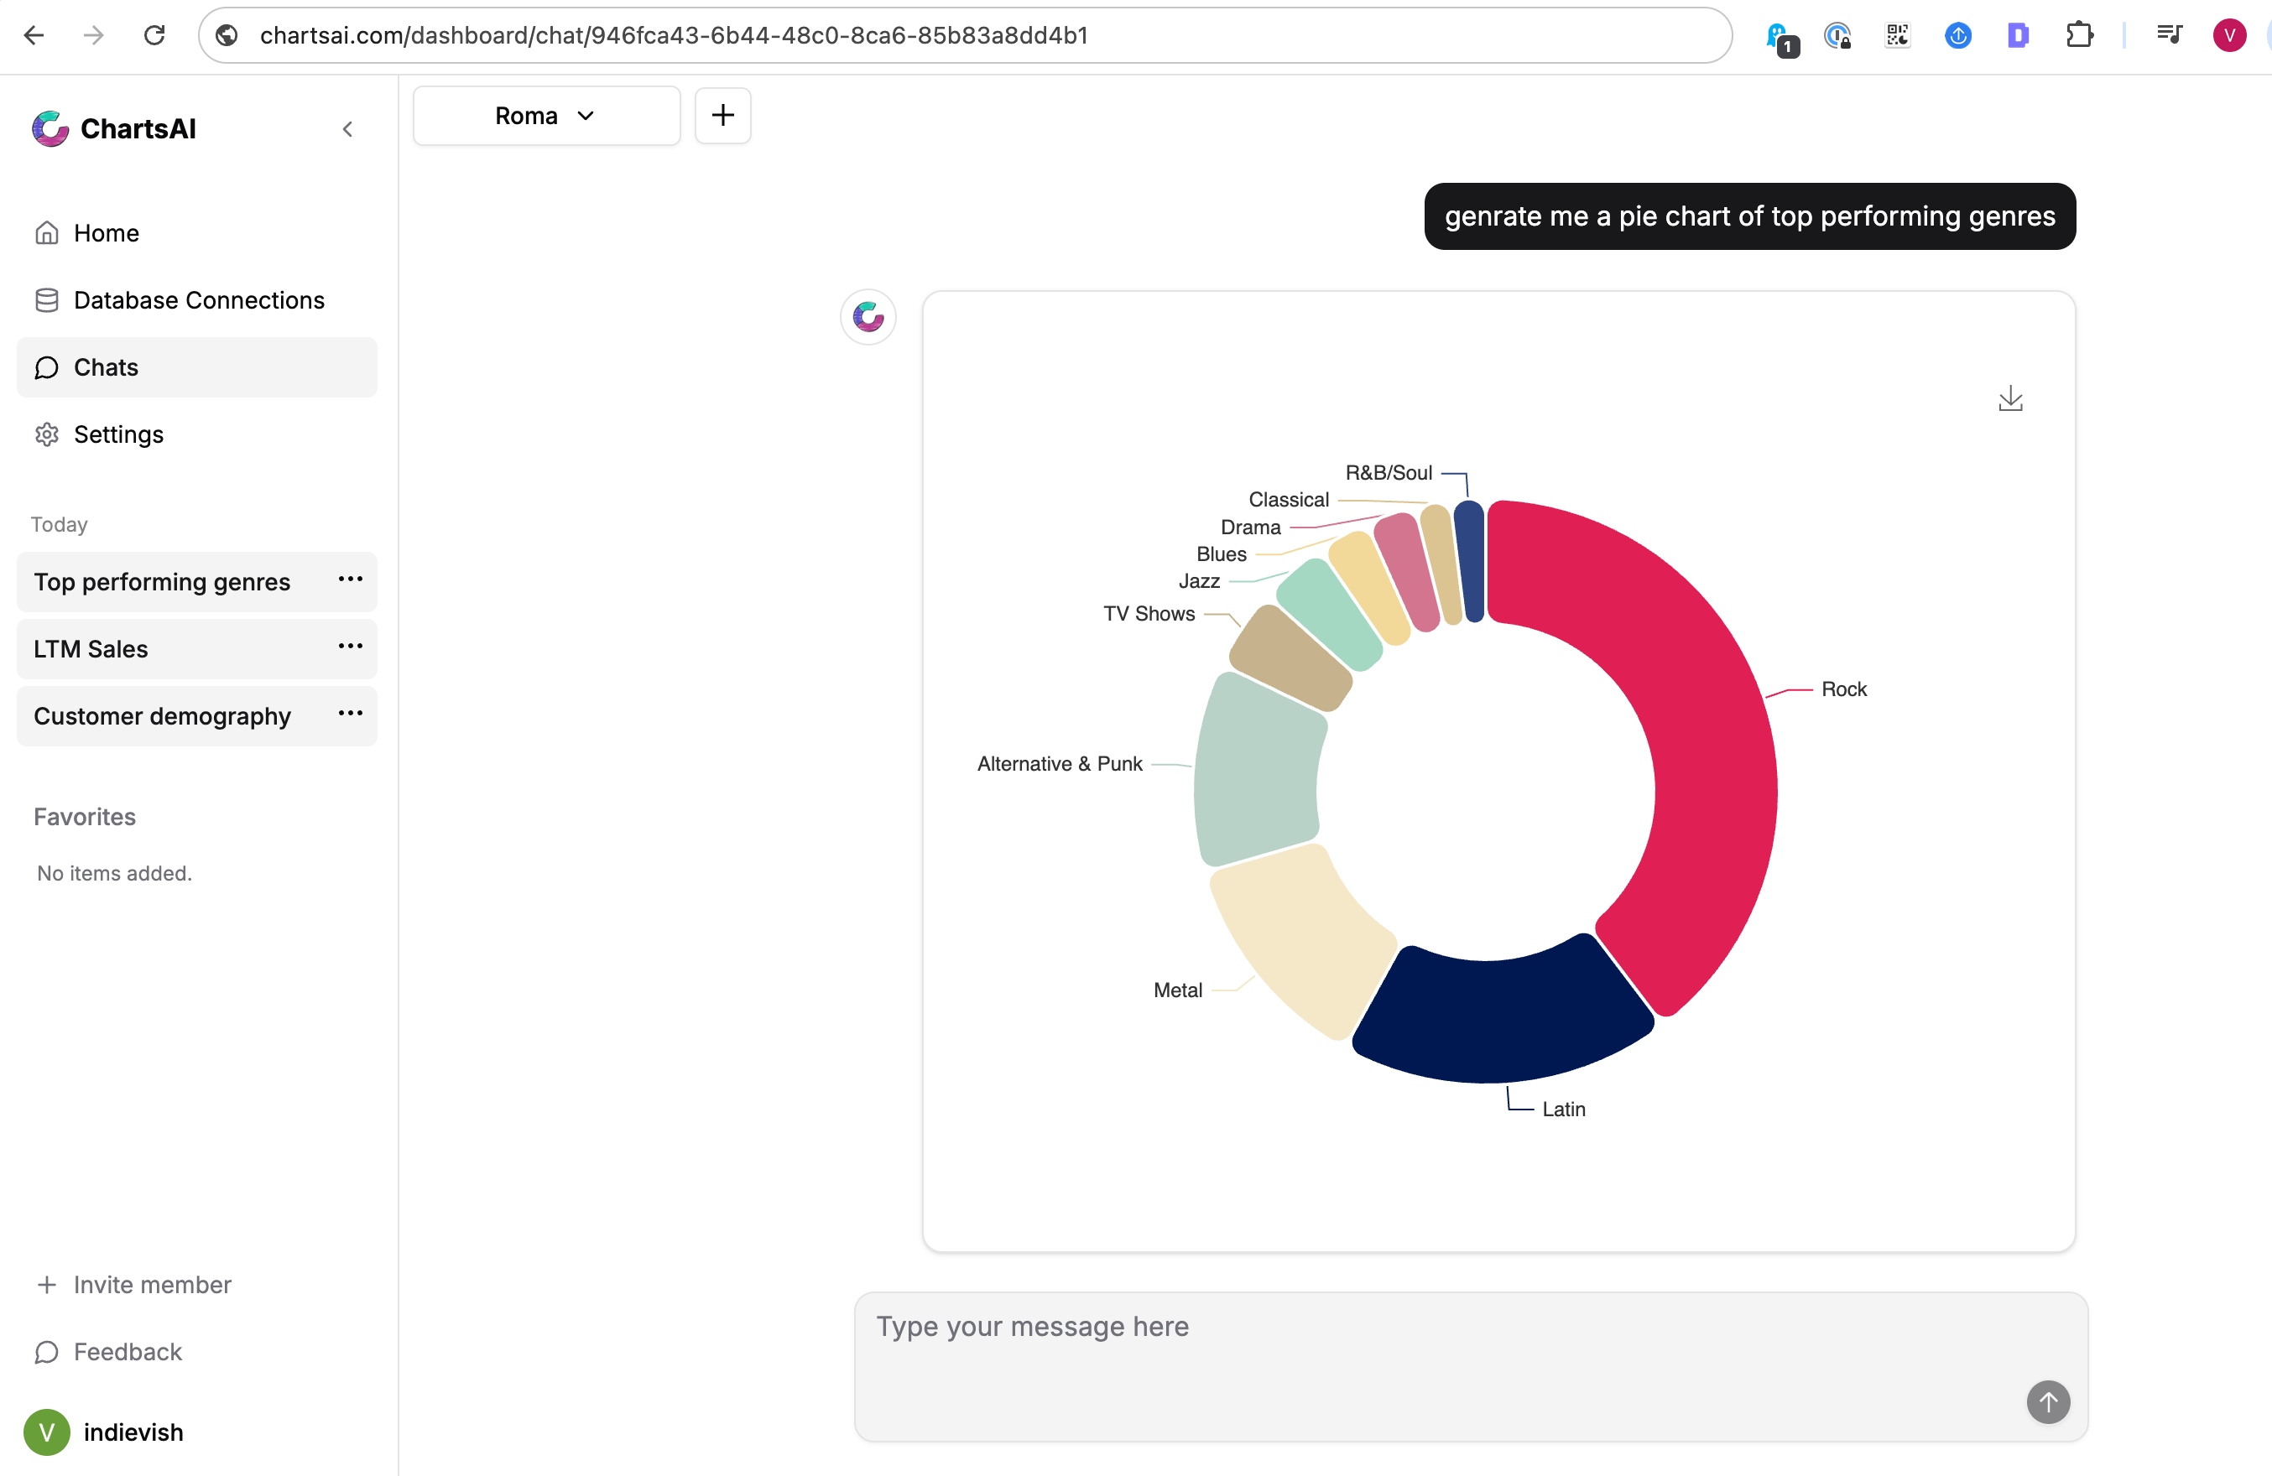Collapse the sidebar with the chevron toggle
Viewport: 2272px width, 1476px height.
point(347,129)
